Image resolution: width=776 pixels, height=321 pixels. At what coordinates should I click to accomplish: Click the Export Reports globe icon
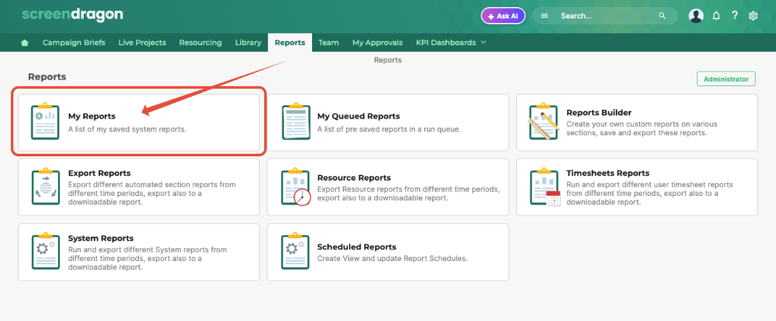click(45, 186)
